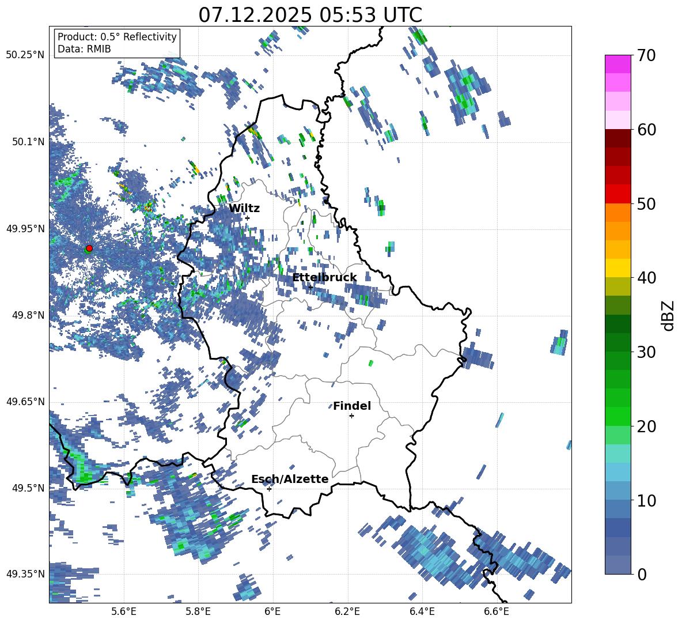
Task: Click the 6°E longitude label
Action: pyautogui.click(x=272, y=611)
